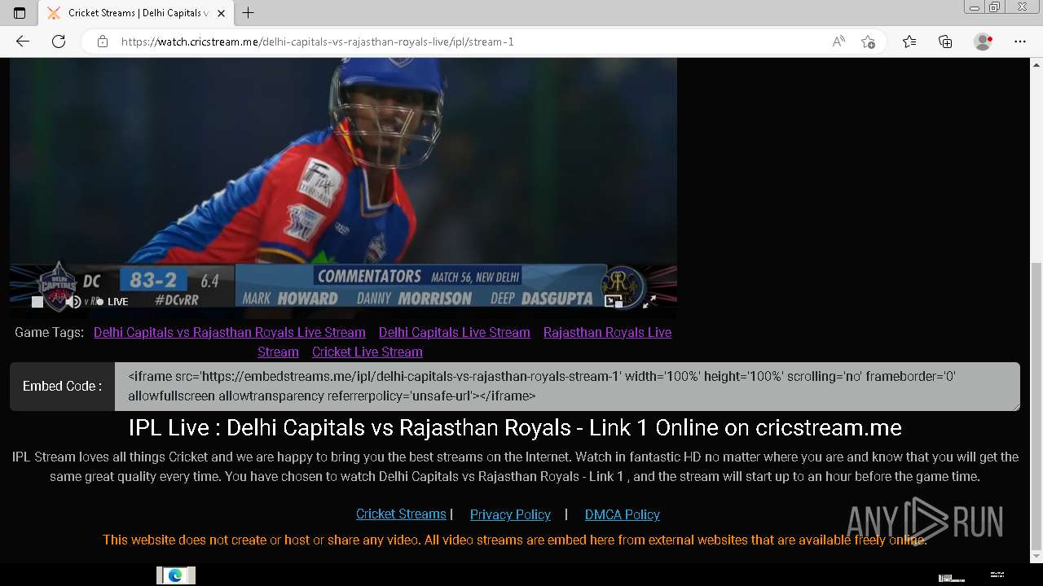View site information lock icon
This screenshot has height=586, width=1043.
point(103,42)
